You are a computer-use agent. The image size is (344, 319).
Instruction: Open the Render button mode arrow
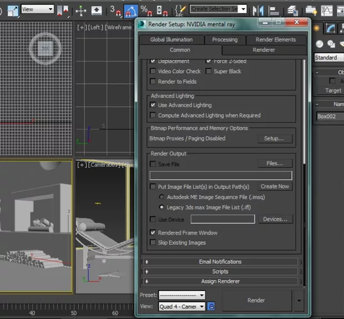pos(299,300)
